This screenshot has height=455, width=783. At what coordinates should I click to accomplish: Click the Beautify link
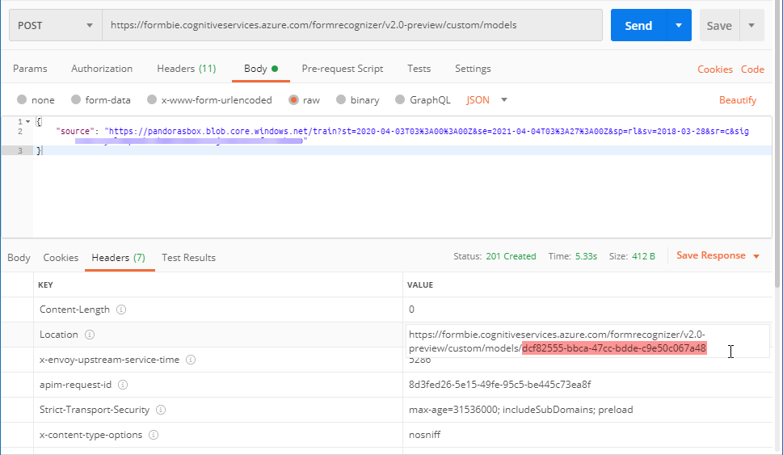[737, 100]
